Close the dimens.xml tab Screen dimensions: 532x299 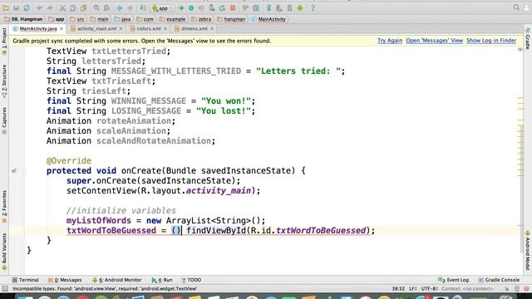[x=212, y=29]
